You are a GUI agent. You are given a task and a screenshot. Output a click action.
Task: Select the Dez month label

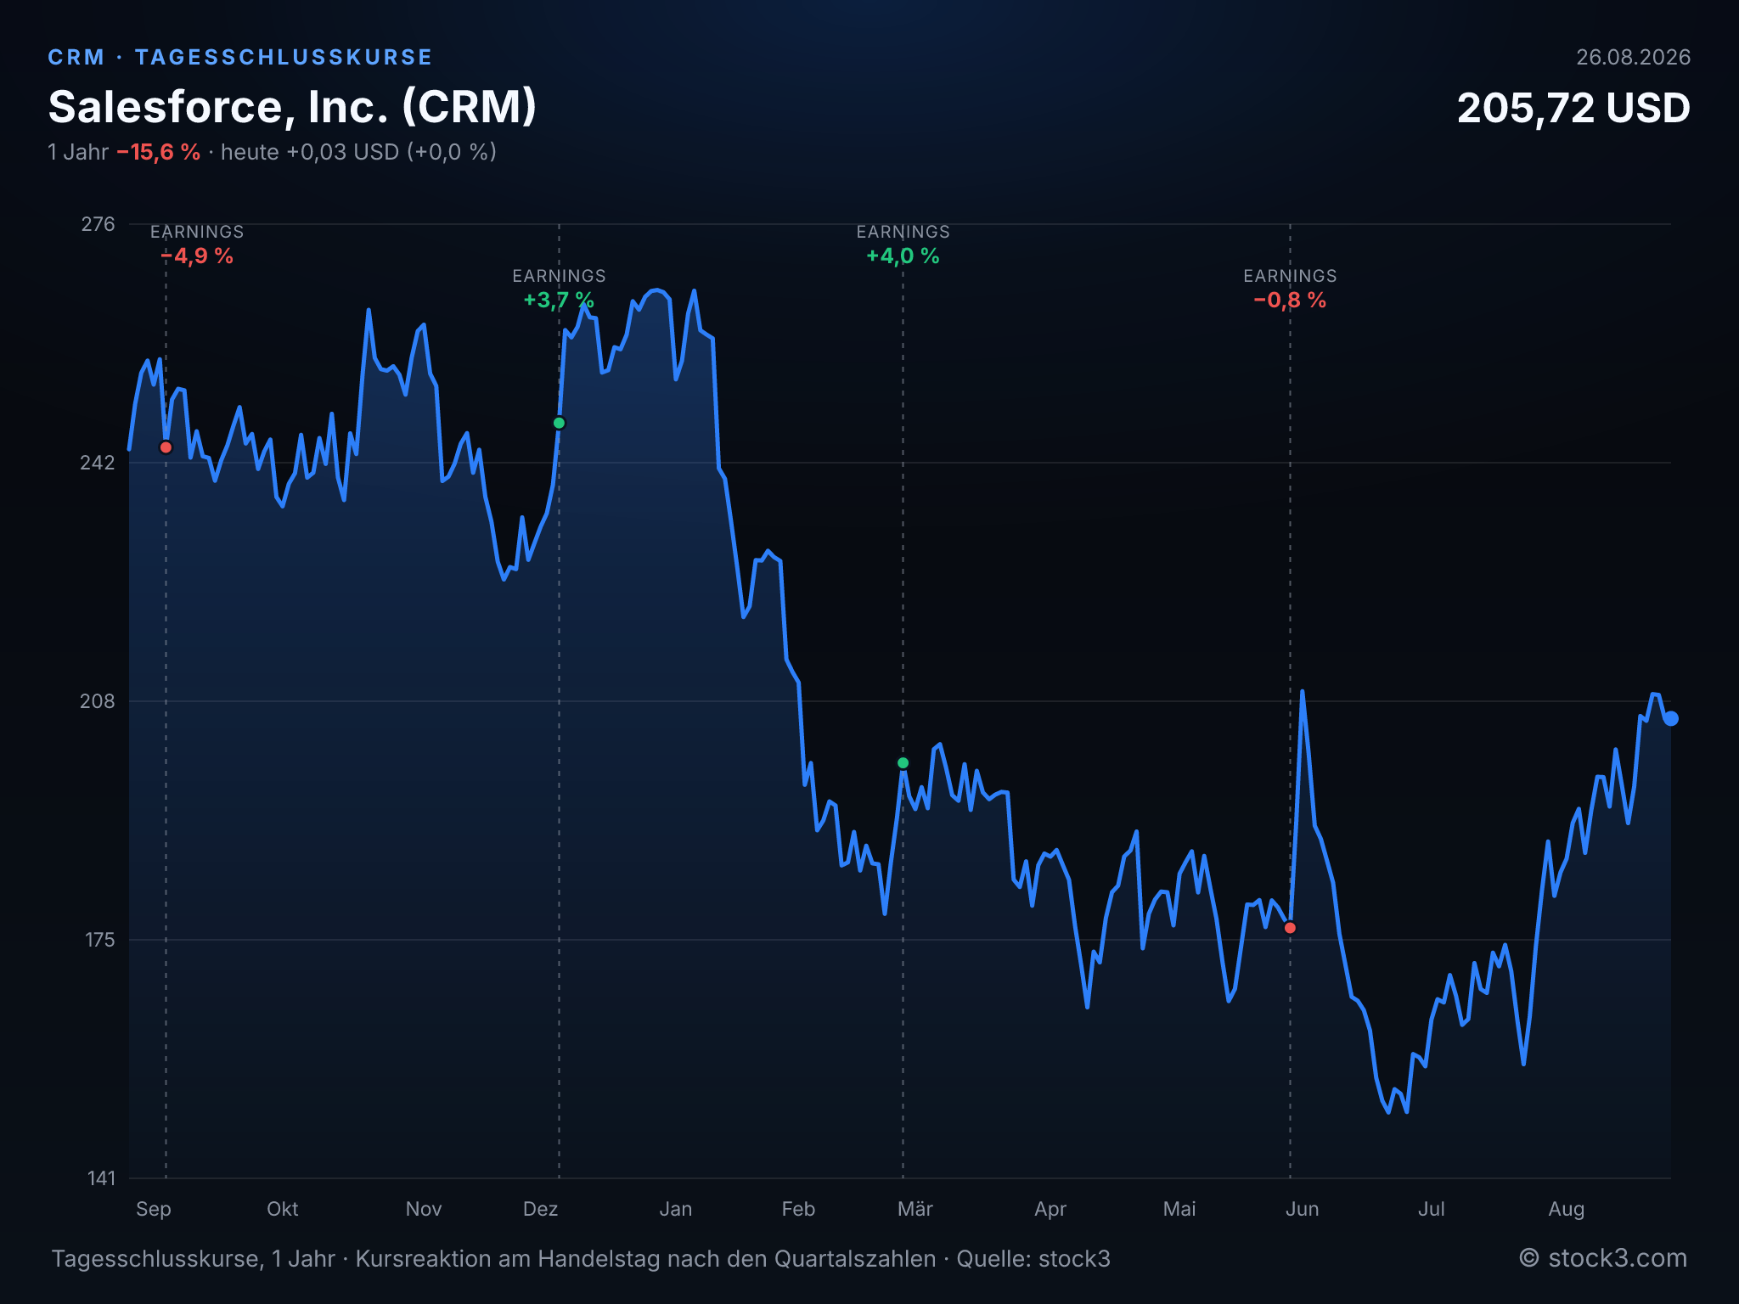click(x=541, y=1209)
